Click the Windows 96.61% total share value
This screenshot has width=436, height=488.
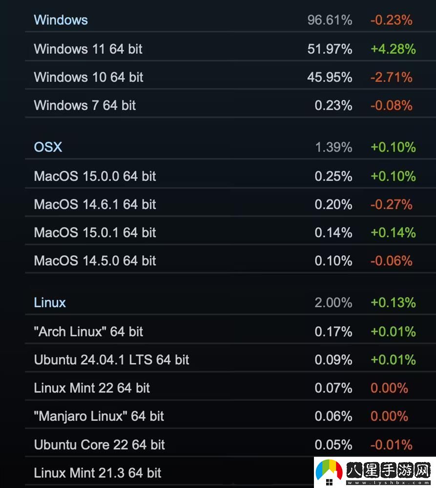[x=330, y=20]
